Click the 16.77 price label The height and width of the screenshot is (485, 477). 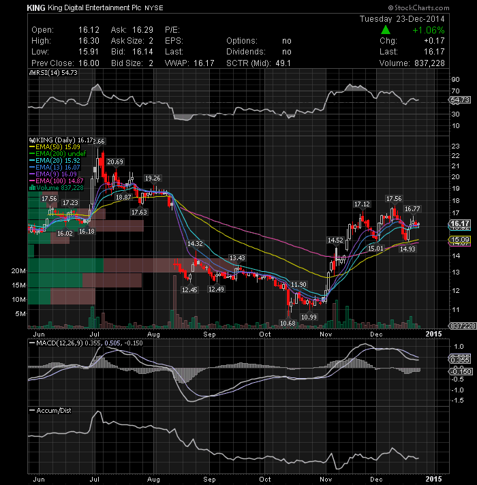412,209
